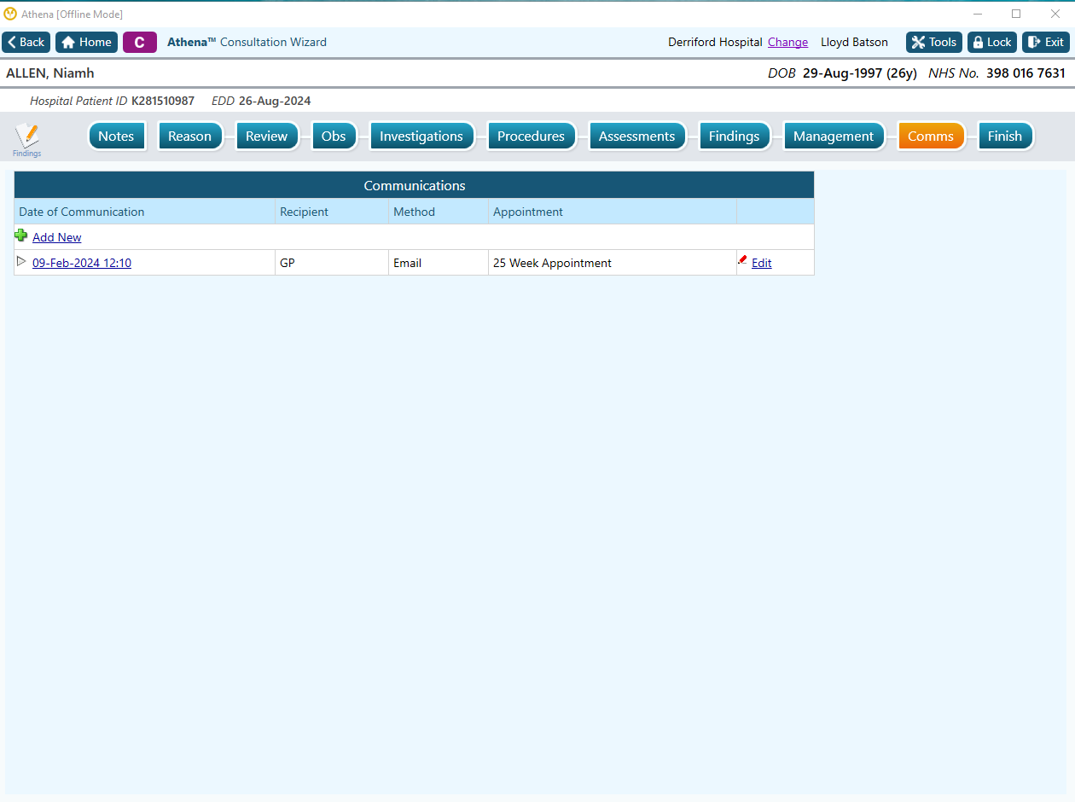Click the green plus Add New icon
This screenshot has height=802, width=1075.
21,235
